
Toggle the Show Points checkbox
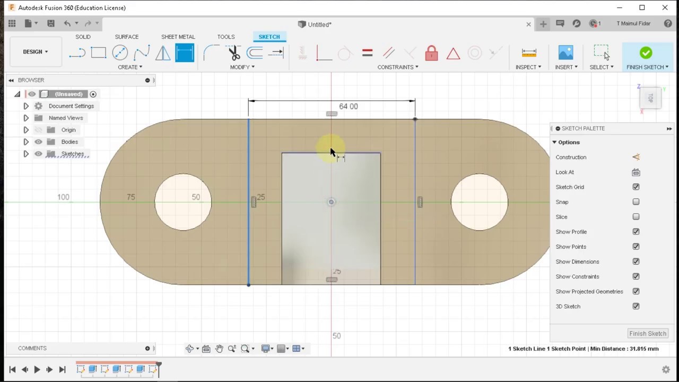(636, 246)
